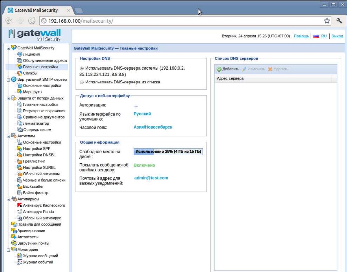Open Чёрные и белые списки item

click(44, 180)
